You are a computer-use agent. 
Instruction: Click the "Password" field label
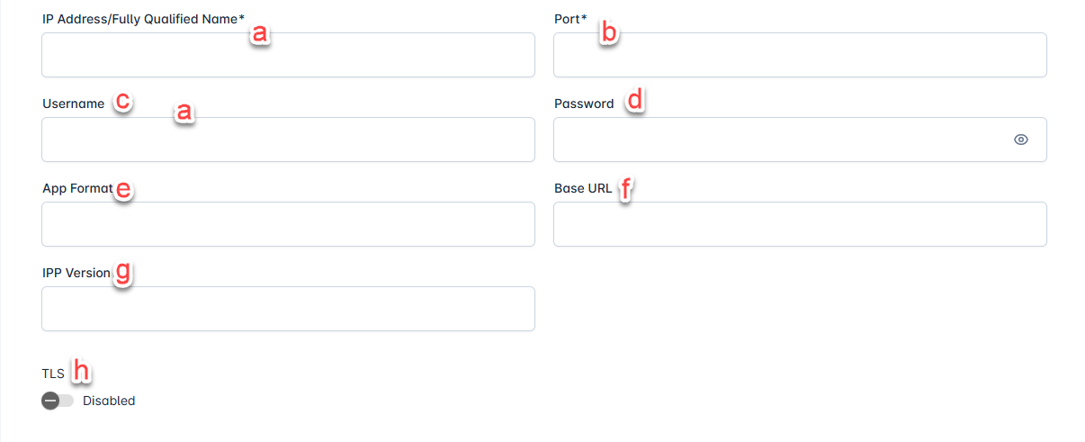[584, 104]
